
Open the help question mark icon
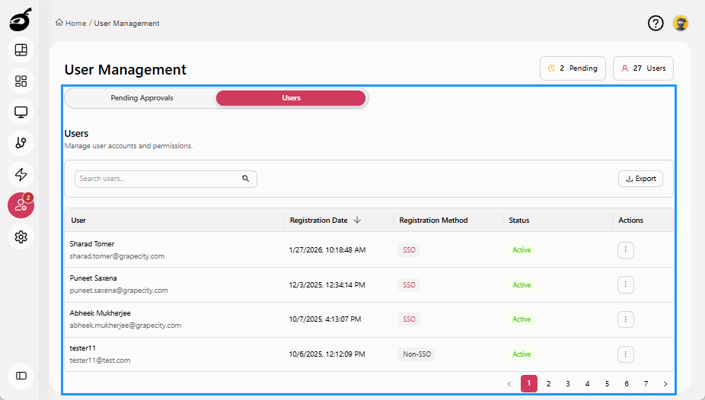point(656,23)
